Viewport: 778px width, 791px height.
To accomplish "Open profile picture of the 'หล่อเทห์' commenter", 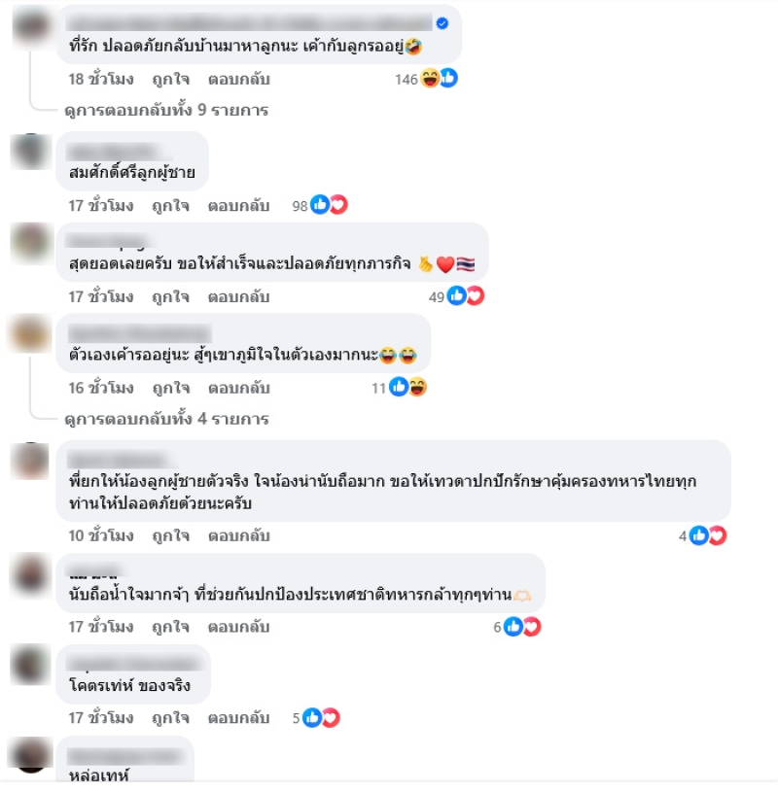I will click(x=31, y=754).
